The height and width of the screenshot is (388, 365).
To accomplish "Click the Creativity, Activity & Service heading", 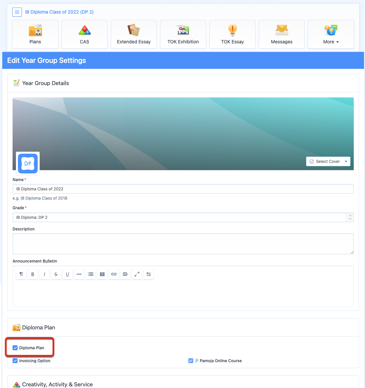I will coord(57,384).
